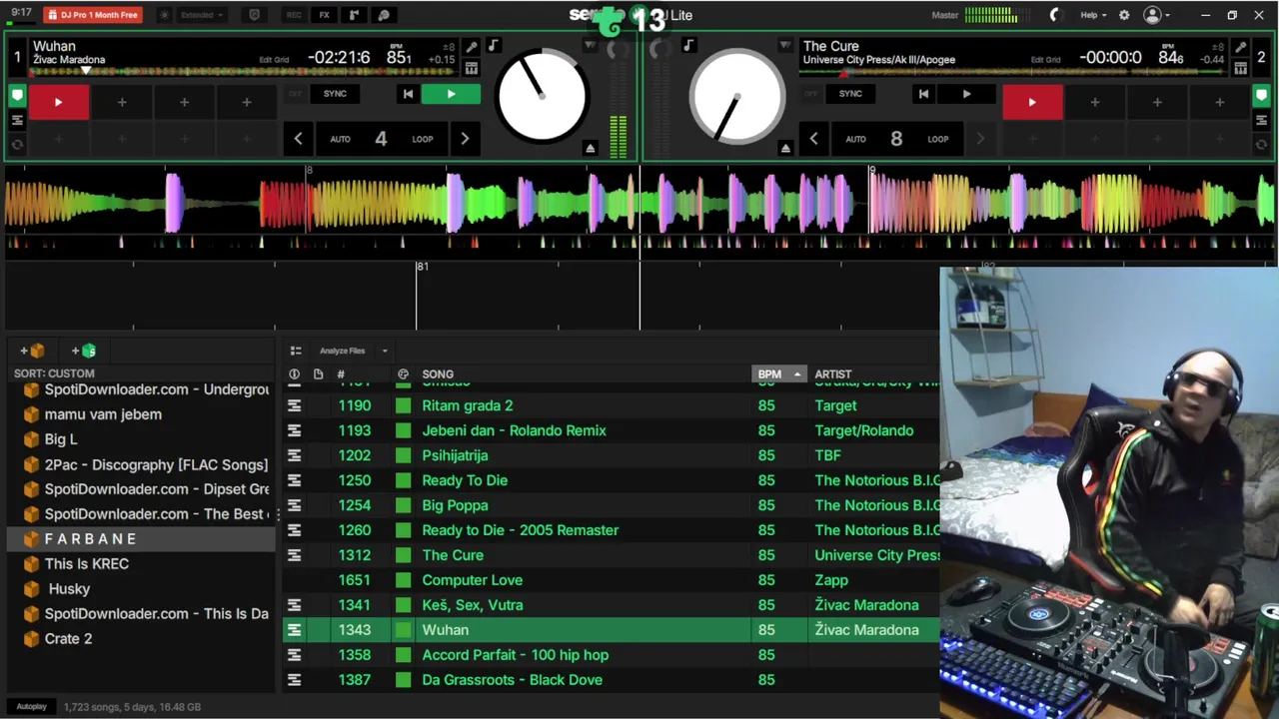The width and height of the screenshot is (1279, 719).
Task: Toggle deck 2 keylock music note
Action: 688,46
